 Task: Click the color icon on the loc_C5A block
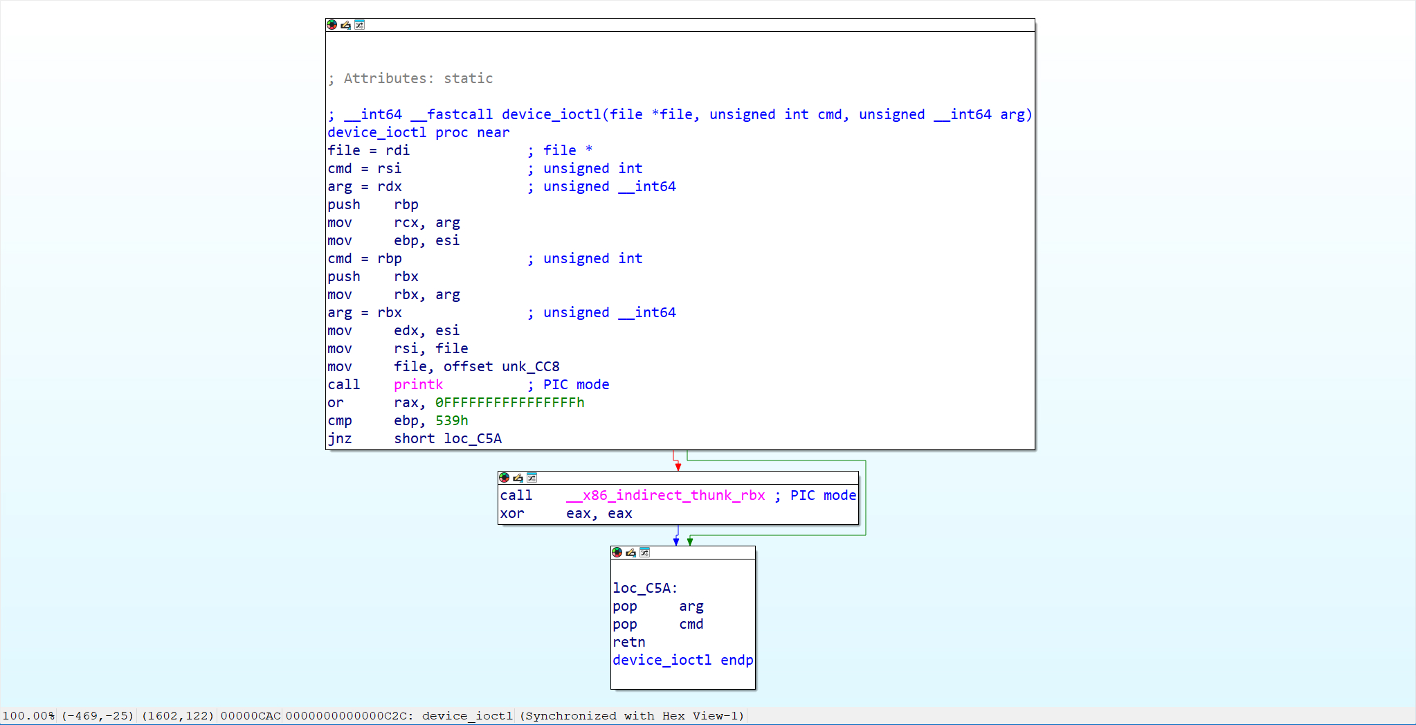click(617, 553)
